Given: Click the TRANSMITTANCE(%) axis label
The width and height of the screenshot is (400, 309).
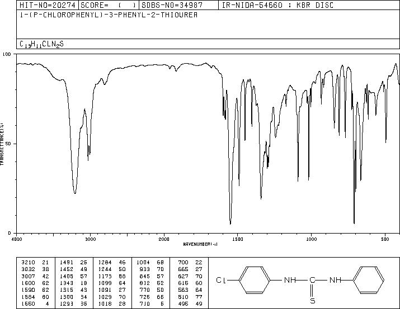Looking at the screenshot, I should 2,144.
